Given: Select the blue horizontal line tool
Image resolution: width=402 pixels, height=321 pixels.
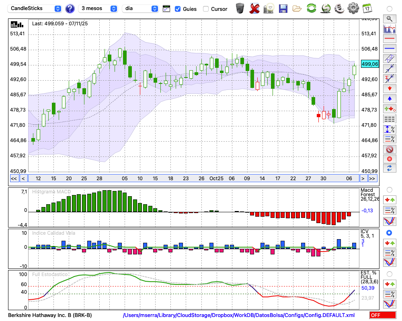Looking at the screenshot, I should (389, 49).
